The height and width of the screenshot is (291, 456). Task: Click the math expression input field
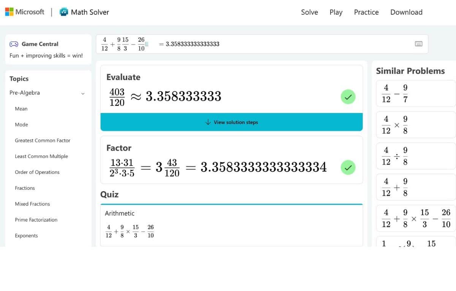(x=266, y=44)
